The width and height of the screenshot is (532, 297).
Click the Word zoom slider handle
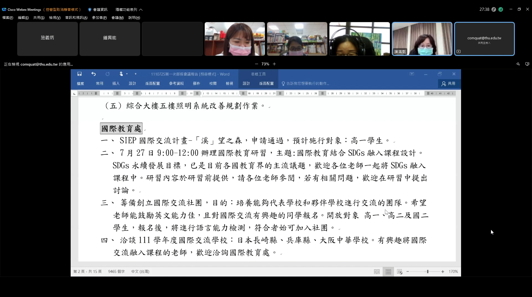coord(428,272)
